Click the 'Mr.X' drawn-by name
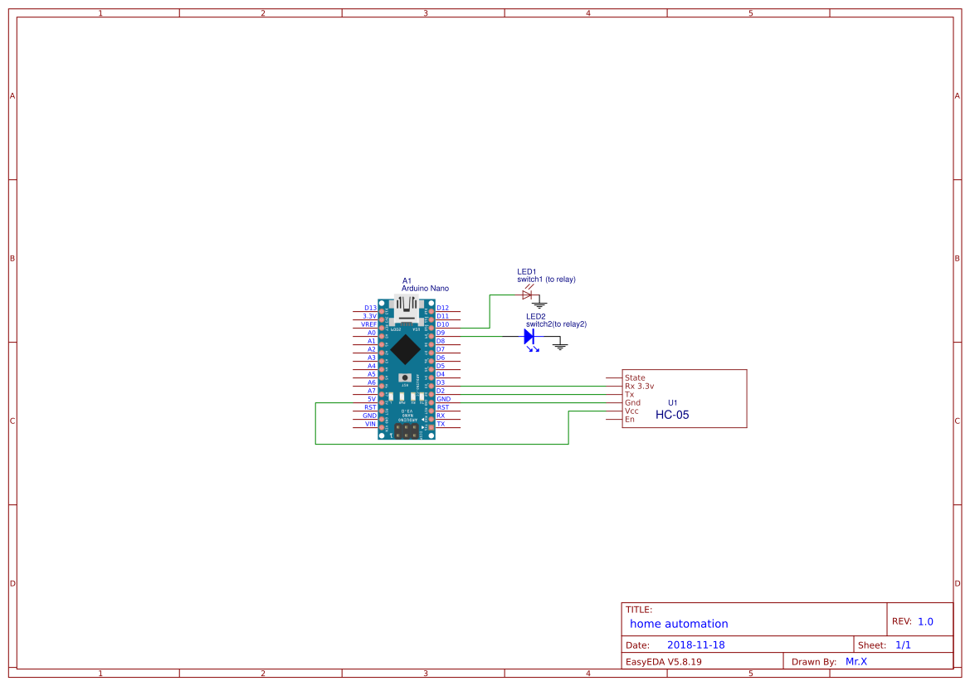The image size is (970, 686). [x=855, y=661]
